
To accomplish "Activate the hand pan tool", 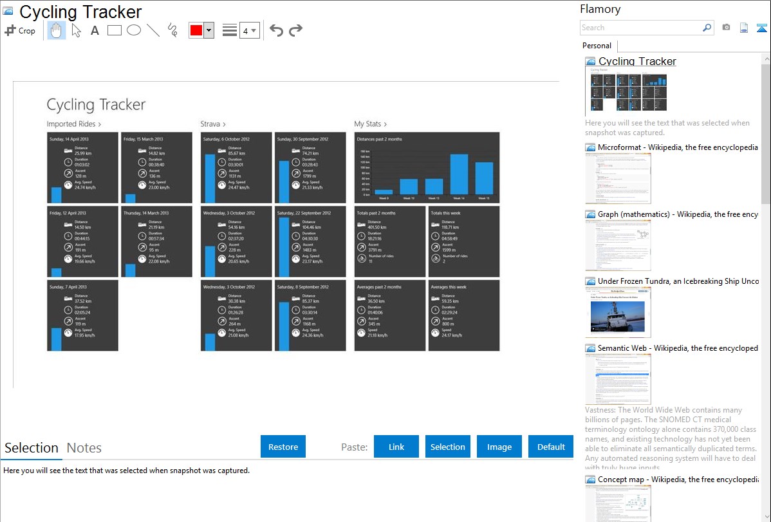I will [x=57, y=30].
